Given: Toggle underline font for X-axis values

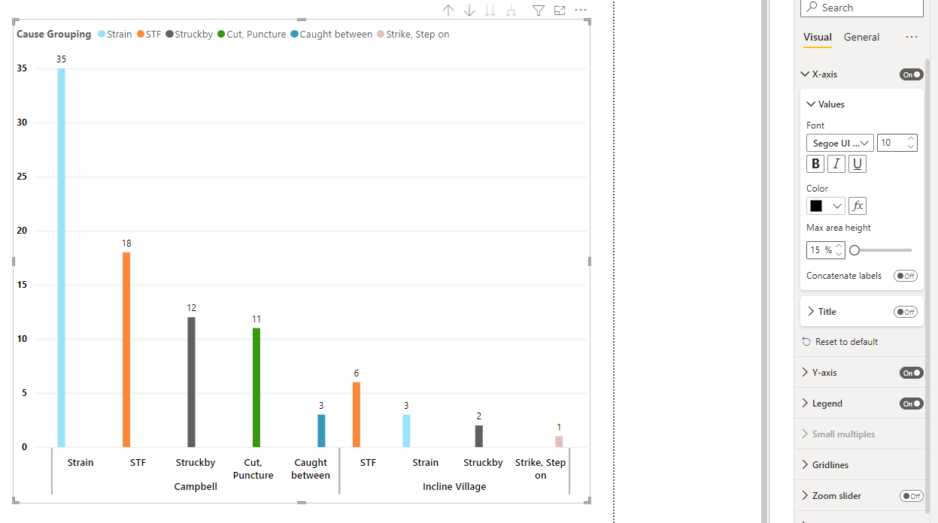Looking at the screenshot, I should [x=858, y=164].
